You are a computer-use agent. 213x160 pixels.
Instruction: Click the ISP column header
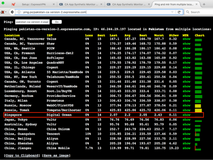(x=50, y=35)
